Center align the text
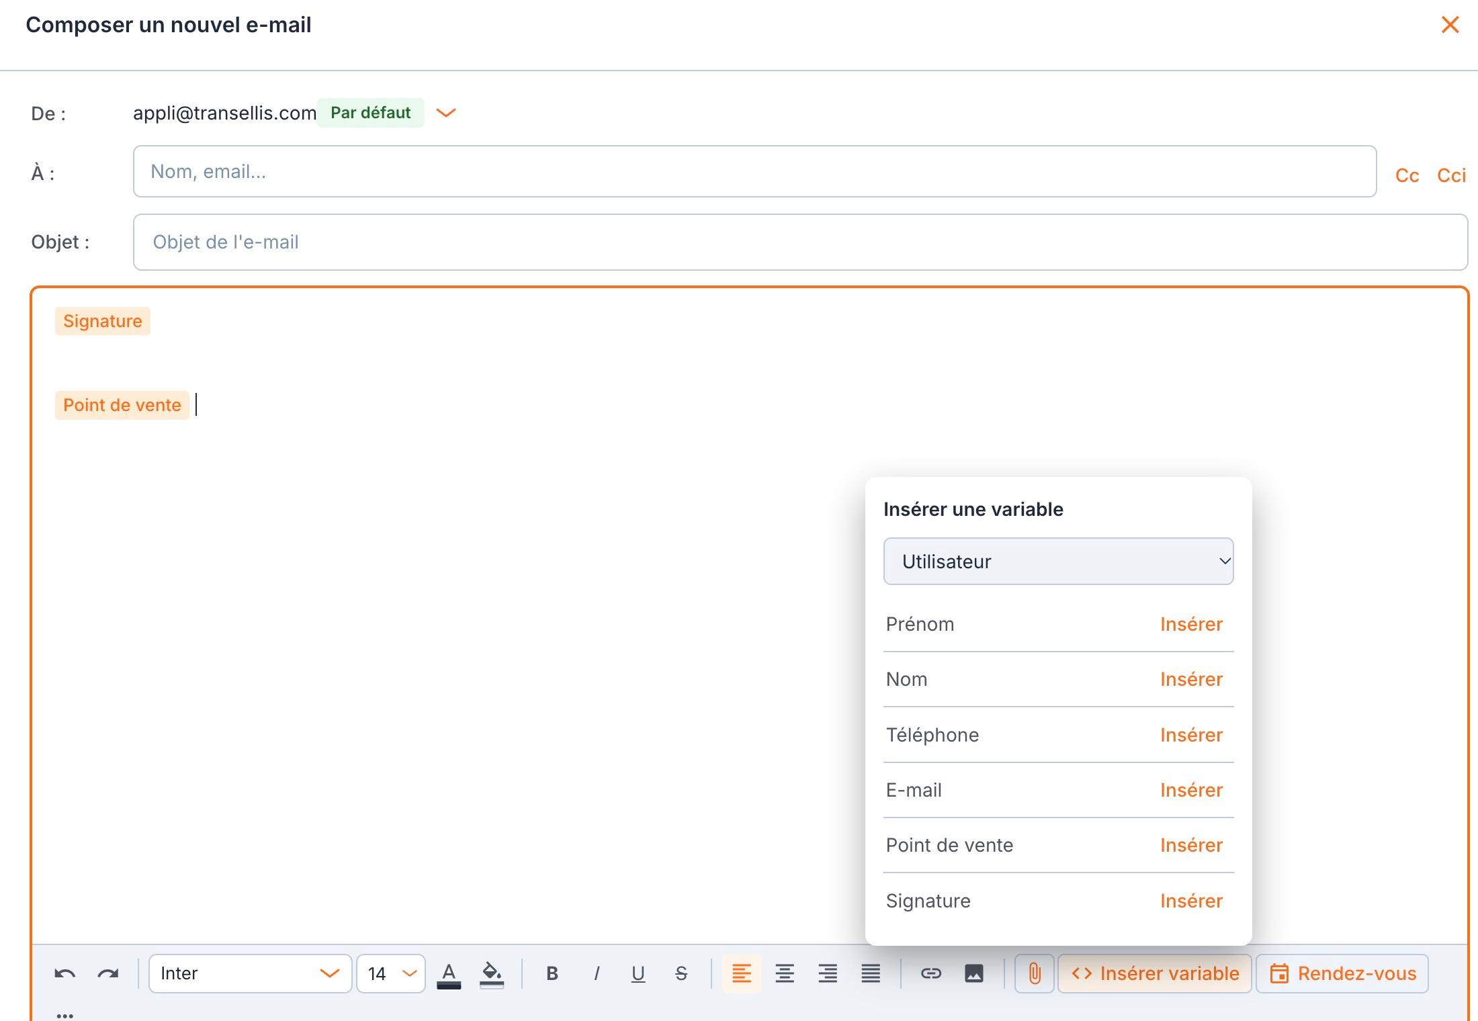1478x1021 pixels. (785, 973)
